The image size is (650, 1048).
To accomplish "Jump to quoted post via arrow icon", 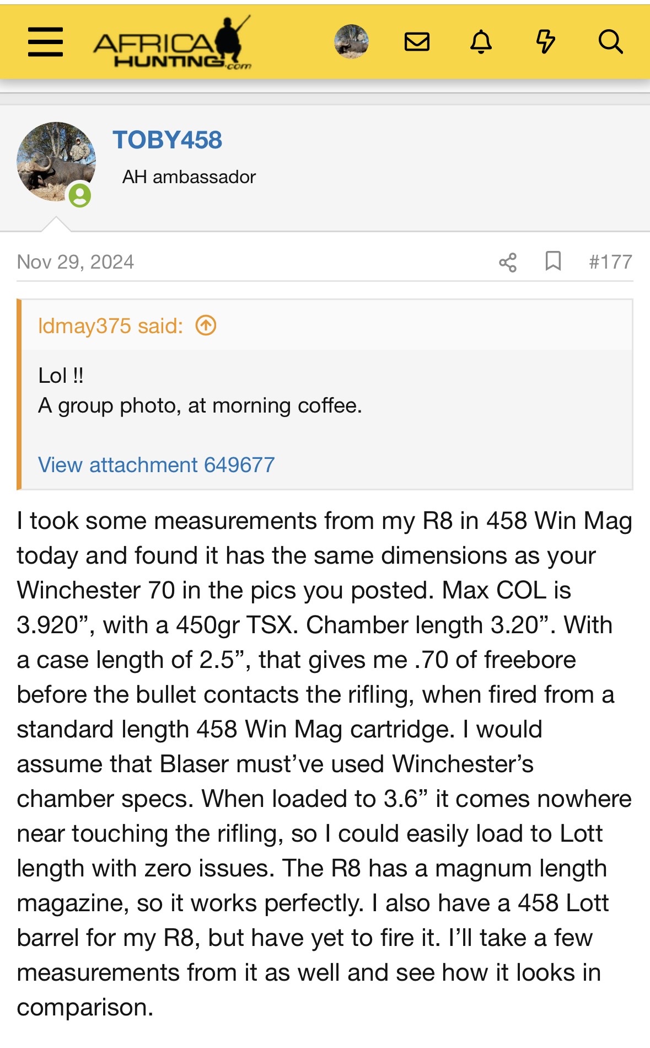I will pos(206,325).
